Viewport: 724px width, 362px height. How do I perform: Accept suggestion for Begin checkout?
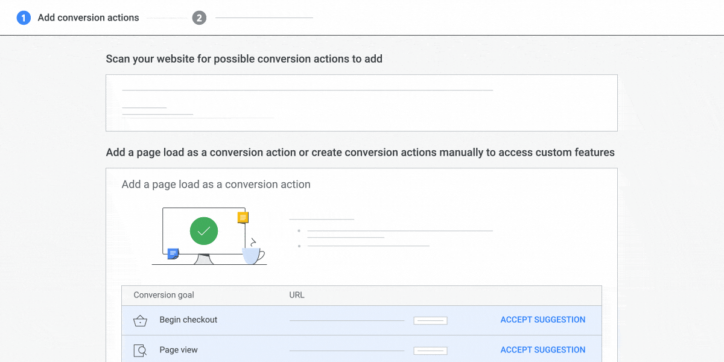pyautogui.click(x=542, y=319)
